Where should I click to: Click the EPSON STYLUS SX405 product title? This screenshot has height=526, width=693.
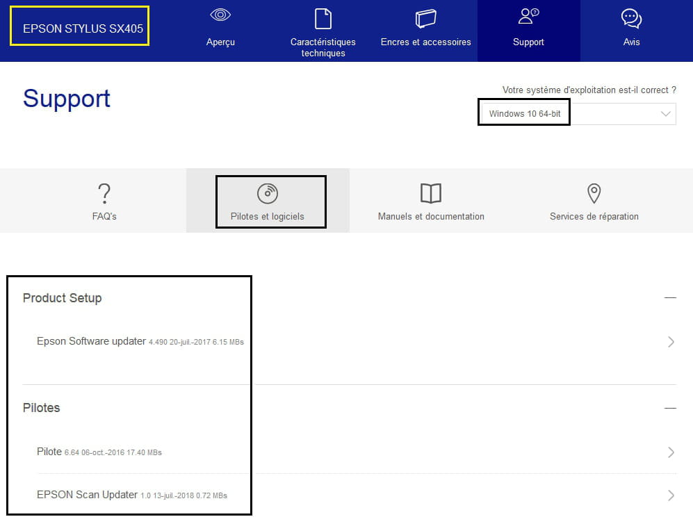coord(79,29)
